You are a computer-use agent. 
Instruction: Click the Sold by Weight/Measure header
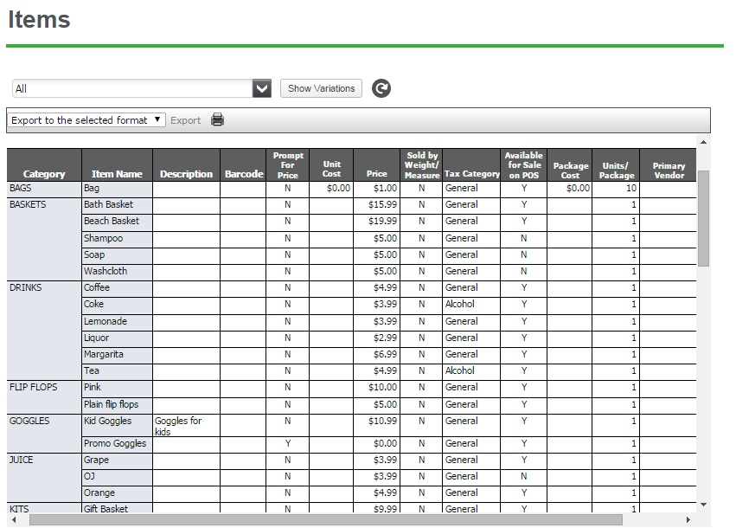(x=421, y=165)
